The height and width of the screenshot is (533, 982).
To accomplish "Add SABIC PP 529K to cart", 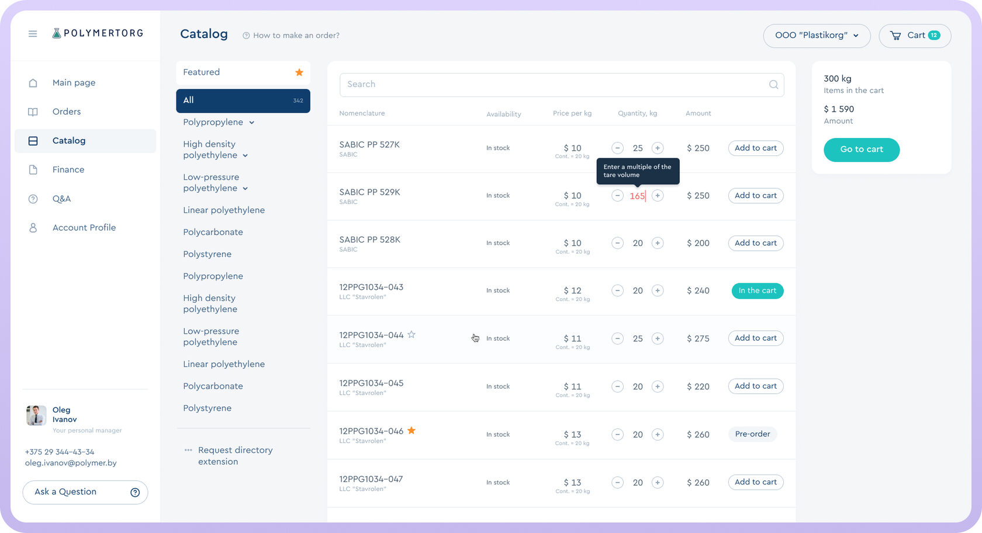I will point(755,196).
